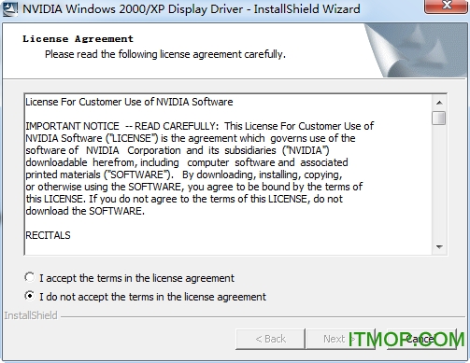Click the 'IMPORTANT NOTICE -- READ CAREFULLY' line
Screen dimensions: 470x363
[x=200, y=126]
